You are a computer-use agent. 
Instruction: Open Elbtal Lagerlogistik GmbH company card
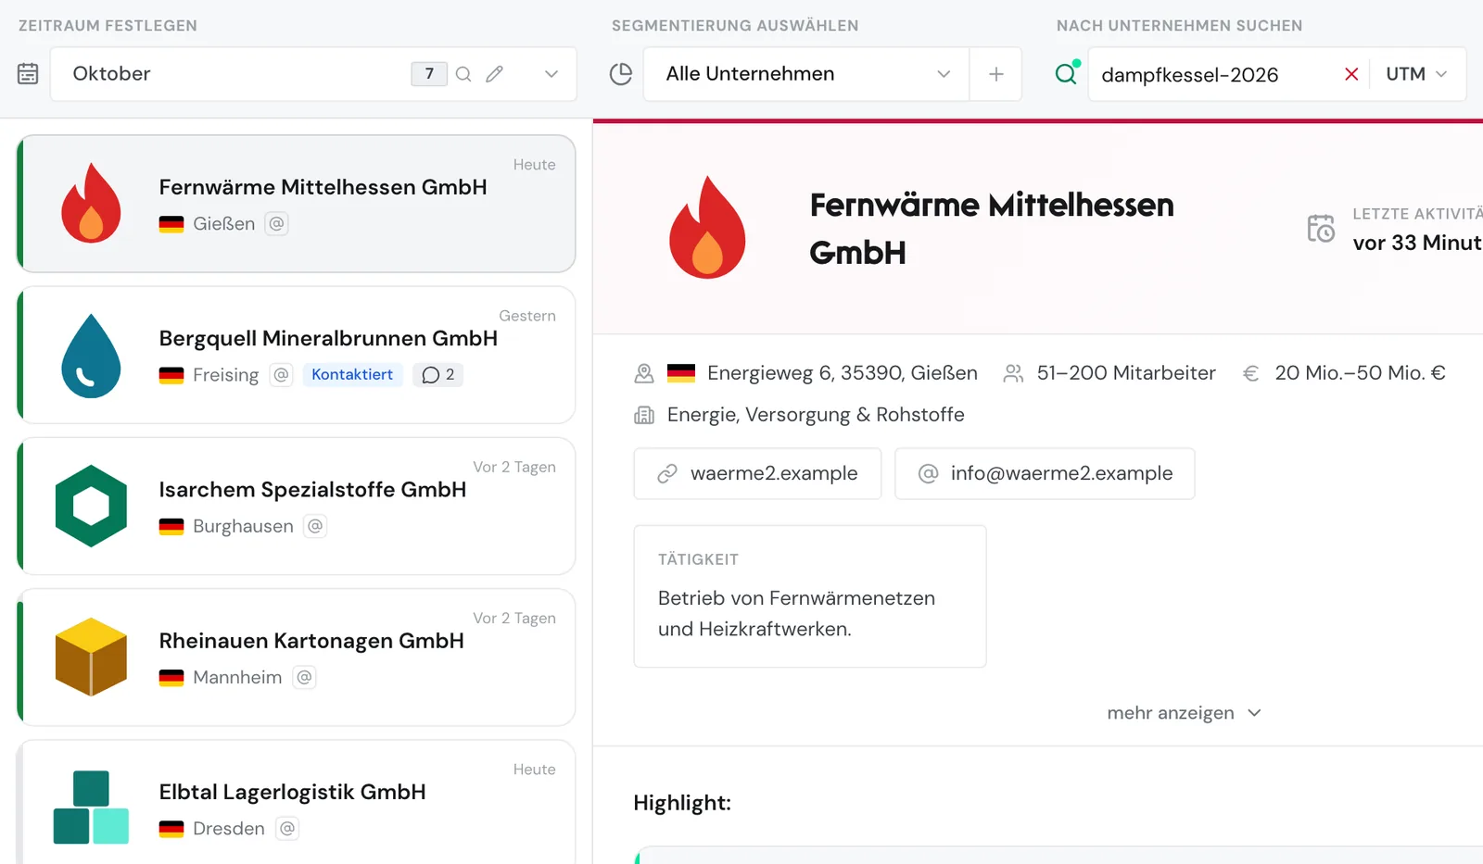[x=297, y=802]
